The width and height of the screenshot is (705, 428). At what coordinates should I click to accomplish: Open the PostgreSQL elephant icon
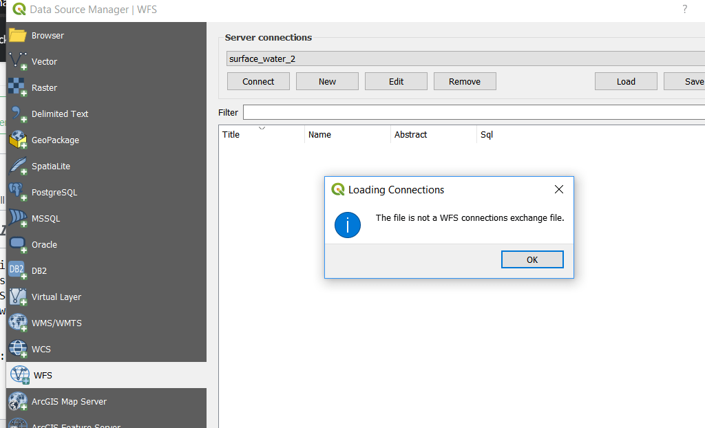[x=18, y=191]
